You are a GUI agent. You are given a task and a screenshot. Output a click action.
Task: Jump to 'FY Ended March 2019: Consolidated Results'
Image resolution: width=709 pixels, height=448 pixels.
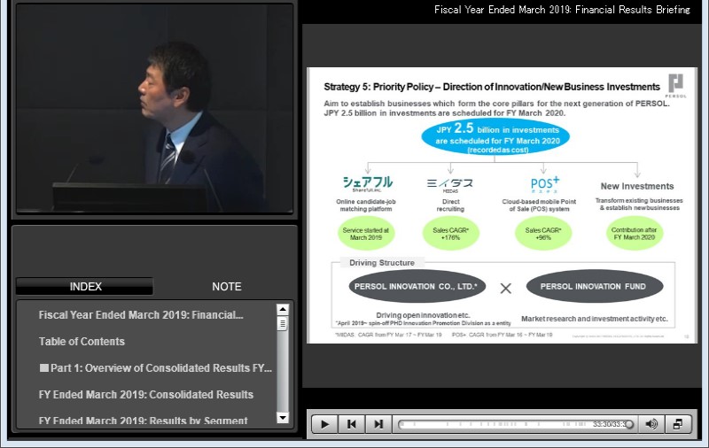coord(146,394)
